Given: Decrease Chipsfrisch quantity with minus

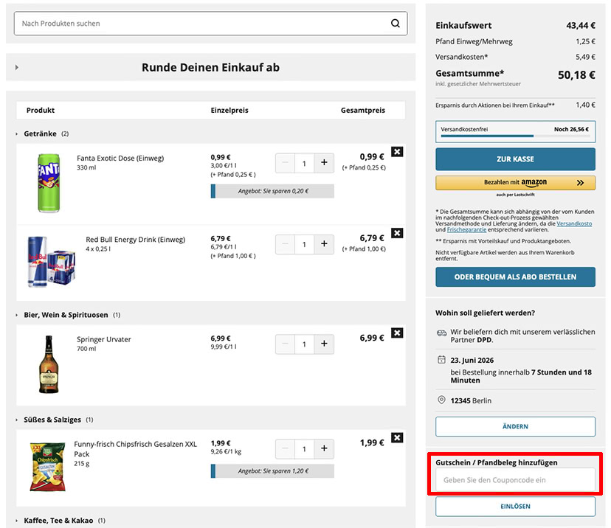Looking at the screenshot, I should [x=286, y=449].
